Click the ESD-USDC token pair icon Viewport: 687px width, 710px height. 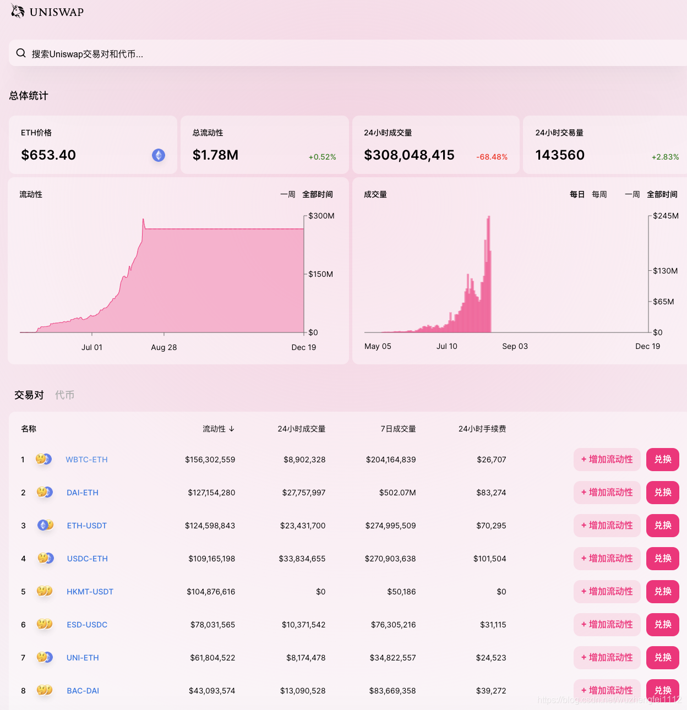pos(45,624)
